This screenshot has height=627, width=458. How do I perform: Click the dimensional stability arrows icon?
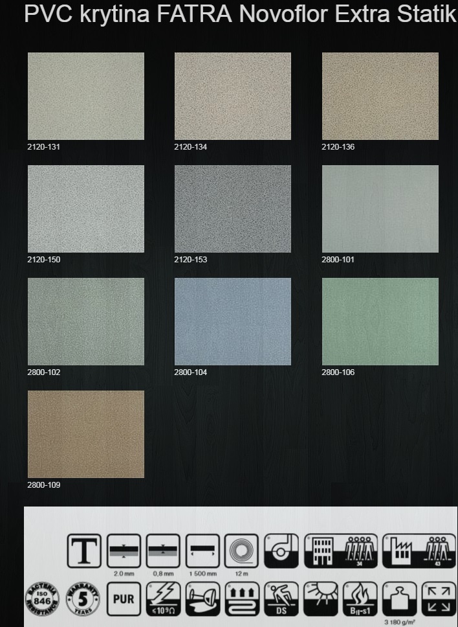click(439, 599)
